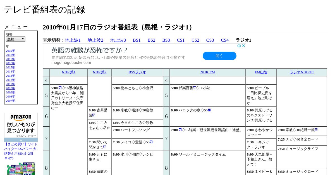The image size is (335, 175).
Task: Switch to CS2 listing
Action: pyautogui.click(x=195, y=40)
